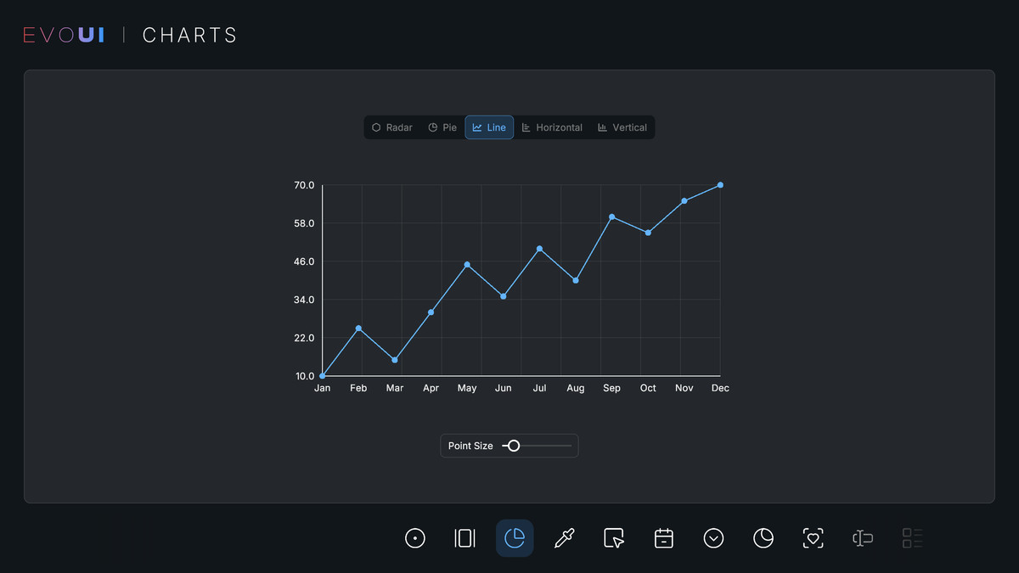Click the chevron-down circle icon in the dock
1019x573 pixels.
pos(713,538)
